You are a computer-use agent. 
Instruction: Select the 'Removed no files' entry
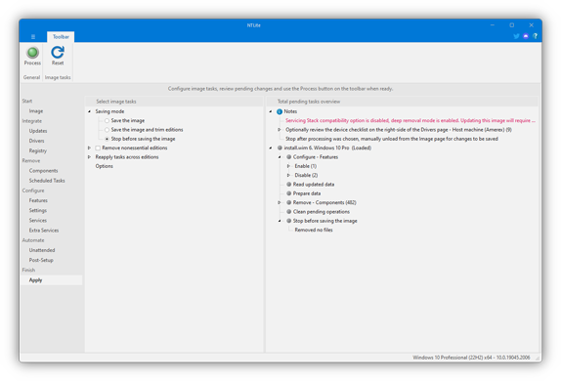click(314, 230)
